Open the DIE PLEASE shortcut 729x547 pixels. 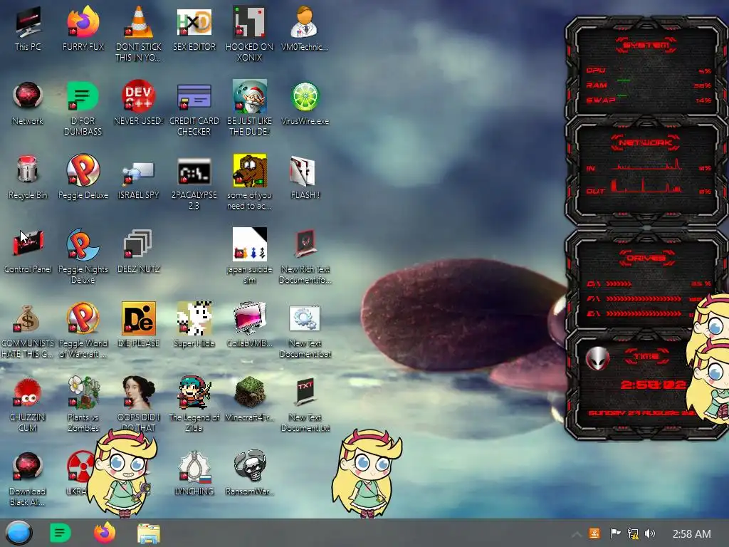click(x=139, y=325)
